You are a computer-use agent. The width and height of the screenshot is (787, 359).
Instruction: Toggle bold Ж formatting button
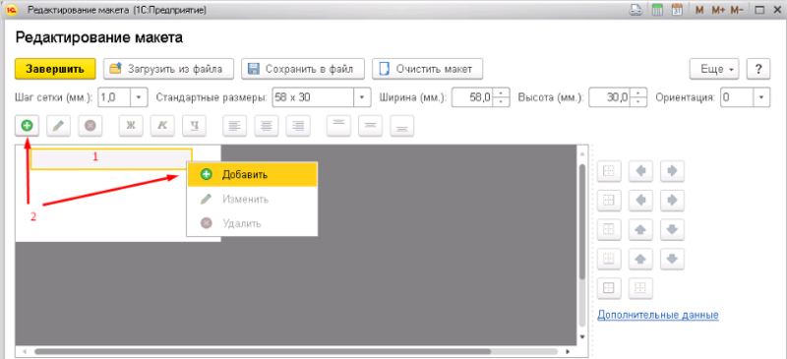(131, 126)
